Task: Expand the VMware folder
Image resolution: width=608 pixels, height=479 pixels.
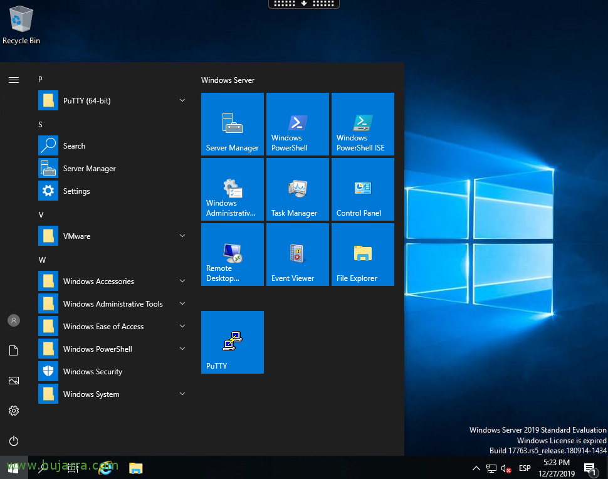Action: tap(113, 236)
